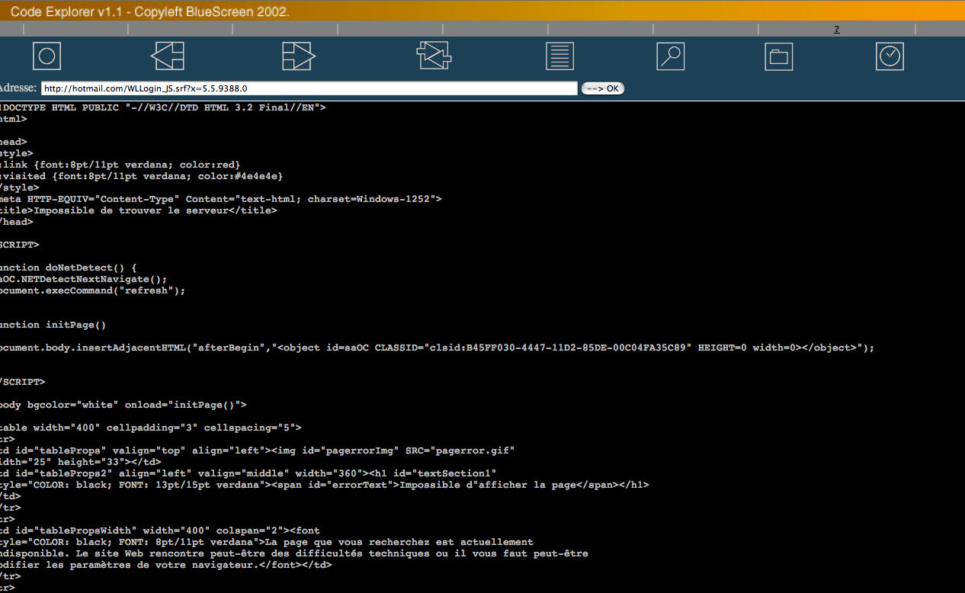Click the "indisponible. Le site Web" line

[x=294, y=553]
